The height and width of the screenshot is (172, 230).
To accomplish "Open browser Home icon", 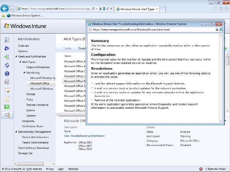I will click(x=215, y=9).
